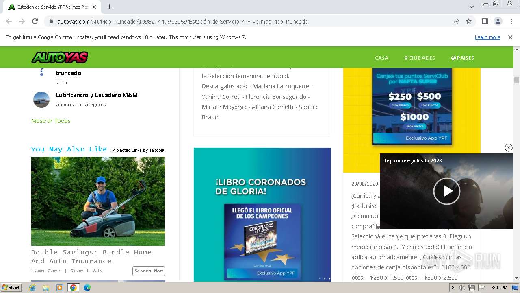Screen dimensions: 520x293
Task: Click the Search Now button
Action: [x=149, y=271]
